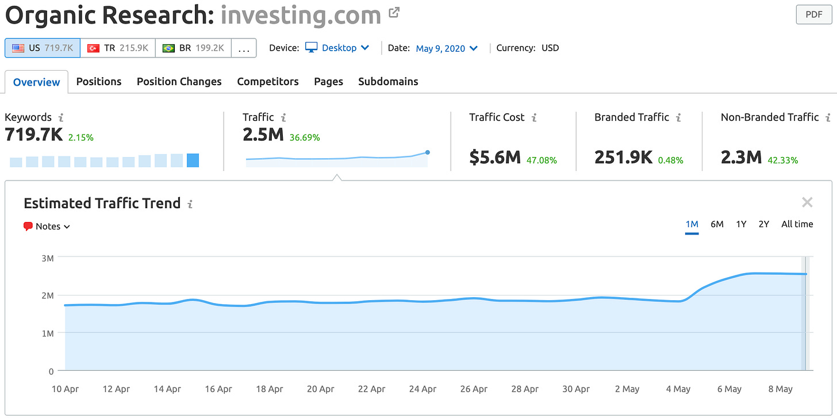
Task: Click Non-Branded Traffic value 2.3M
Action: 742,158
